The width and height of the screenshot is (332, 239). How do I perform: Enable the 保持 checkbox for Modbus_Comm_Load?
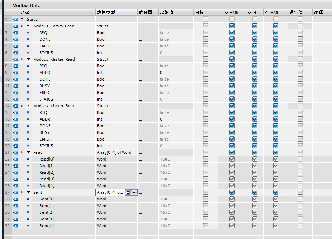coord(206,26)
